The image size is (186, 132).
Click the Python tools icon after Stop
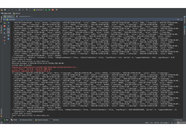(56, 10)
